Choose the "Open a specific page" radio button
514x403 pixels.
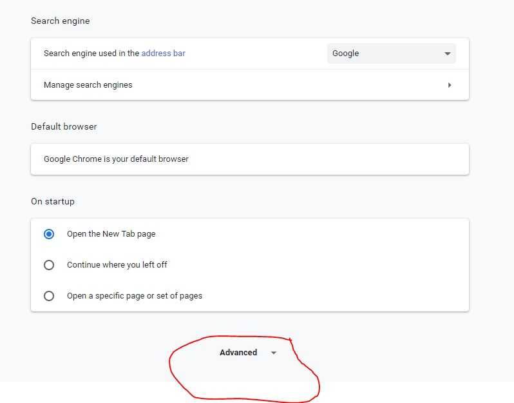[49, 296]
